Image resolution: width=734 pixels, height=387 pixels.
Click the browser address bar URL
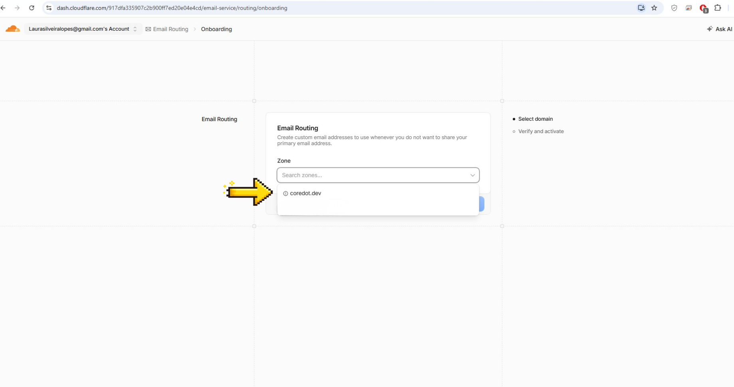(172, 8)
